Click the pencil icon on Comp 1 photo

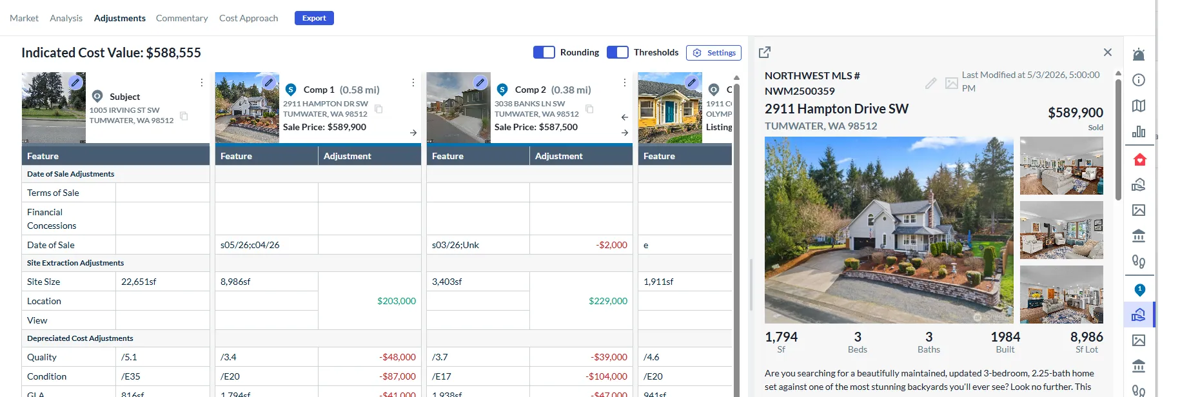pyautogui.click(x=269, y=82)
